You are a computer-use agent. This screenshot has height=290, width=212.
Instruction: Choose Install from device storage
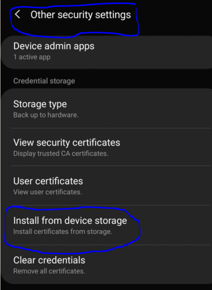pos(106,225)
